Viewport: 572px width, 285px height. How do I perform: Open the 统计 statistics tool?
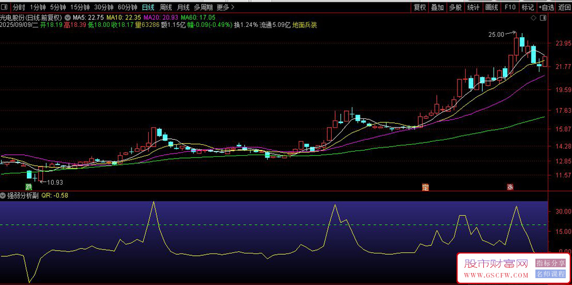pos(474,7)
